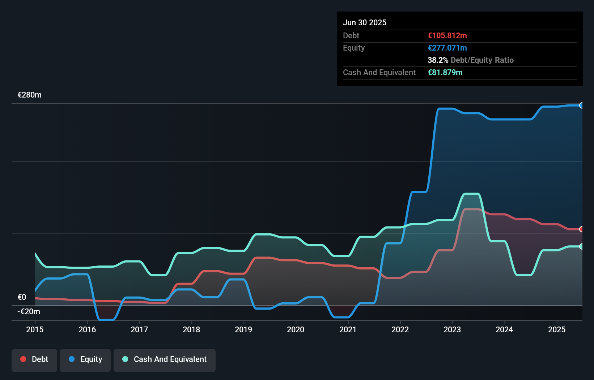Click the 38.2% Debt/Equity Ratio text
This screenshot has width=594, height=380.
click(471, 60)
